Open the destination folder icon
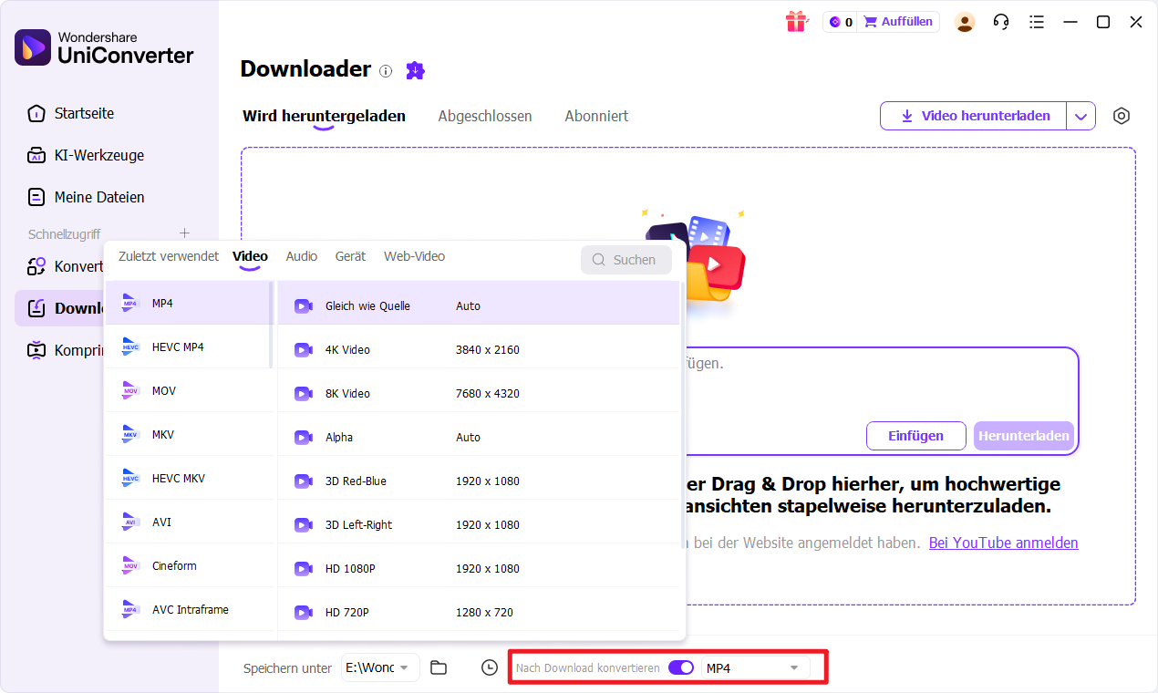This screenshot has height=693, width=1158. click(x=439, y=667)
